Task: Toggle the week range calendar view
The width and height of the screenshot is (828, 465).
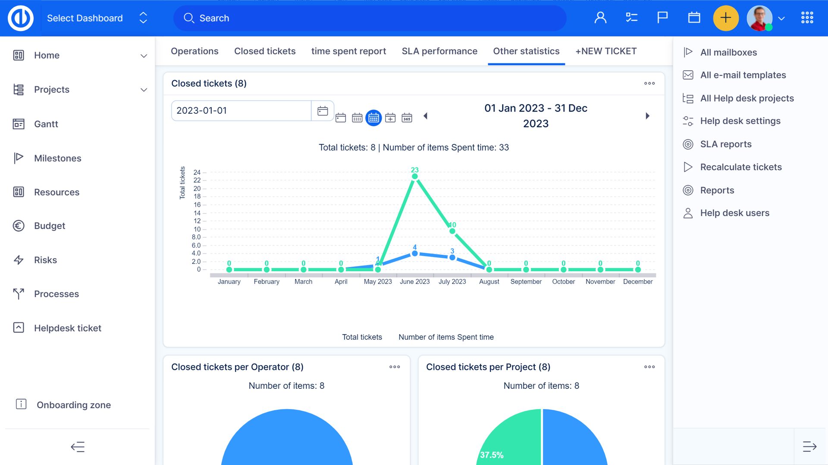Action: tap(357, 118)
